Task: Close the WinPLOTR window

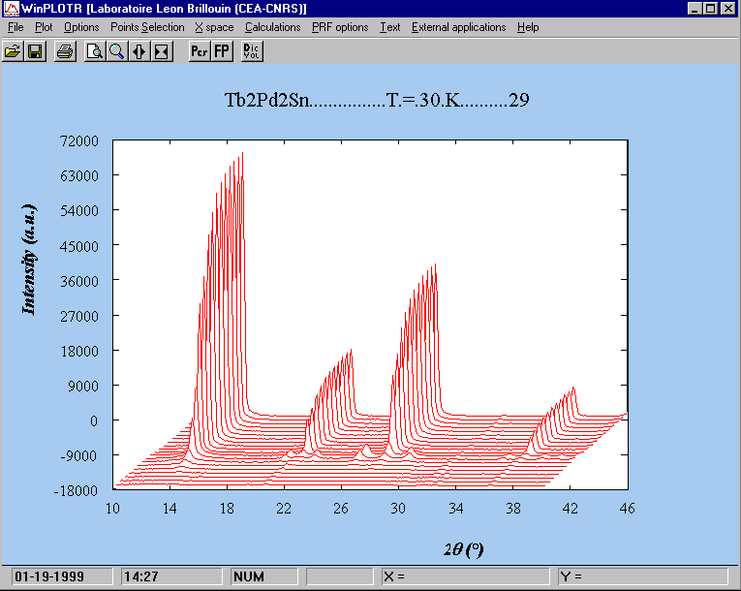Action: tap(728, 8)
